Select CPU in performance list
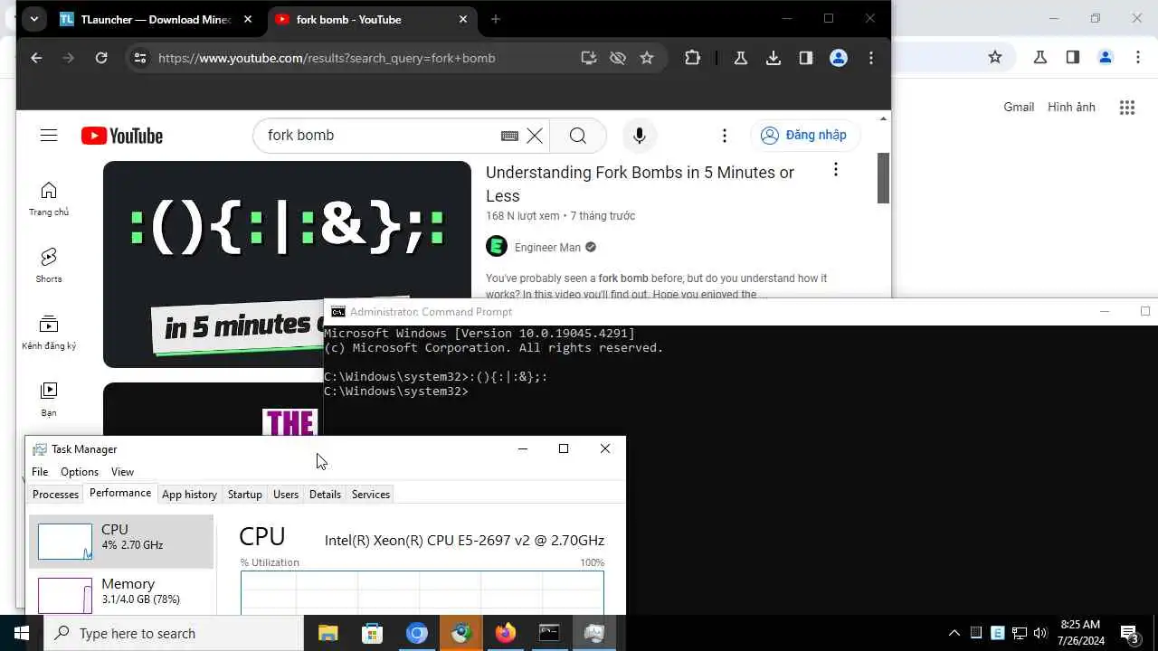1158x651 pixels. [121, 541]
